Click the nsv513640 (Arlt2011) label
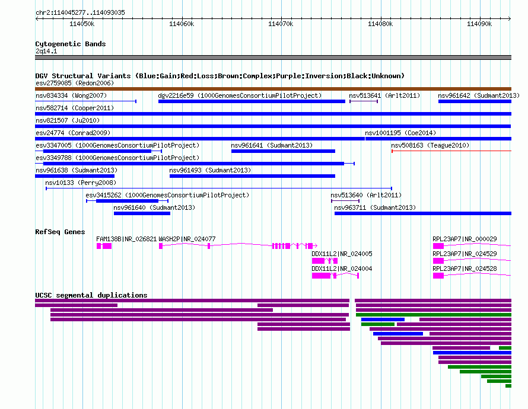 [x=366, y=195]
